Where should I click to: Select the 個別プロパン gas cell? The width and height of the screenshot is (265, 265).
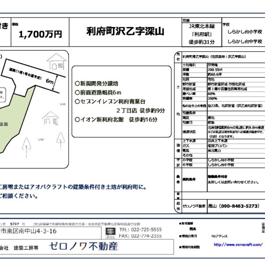(x=218, y=146)
